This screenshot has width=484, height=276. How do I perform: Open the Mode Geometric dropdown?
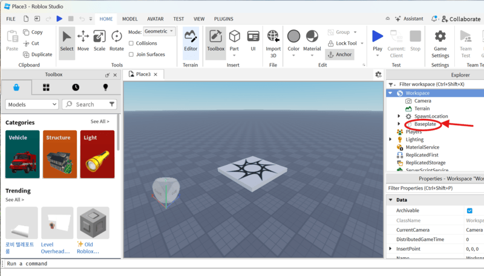click(159, 31)
